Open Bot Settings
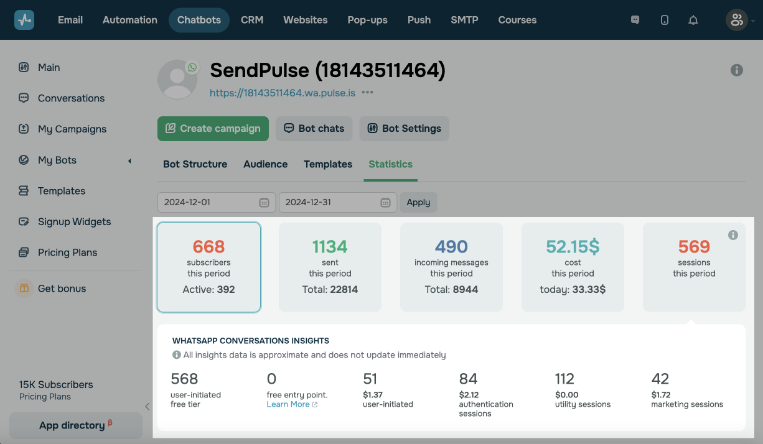 [x=404, y=129]
